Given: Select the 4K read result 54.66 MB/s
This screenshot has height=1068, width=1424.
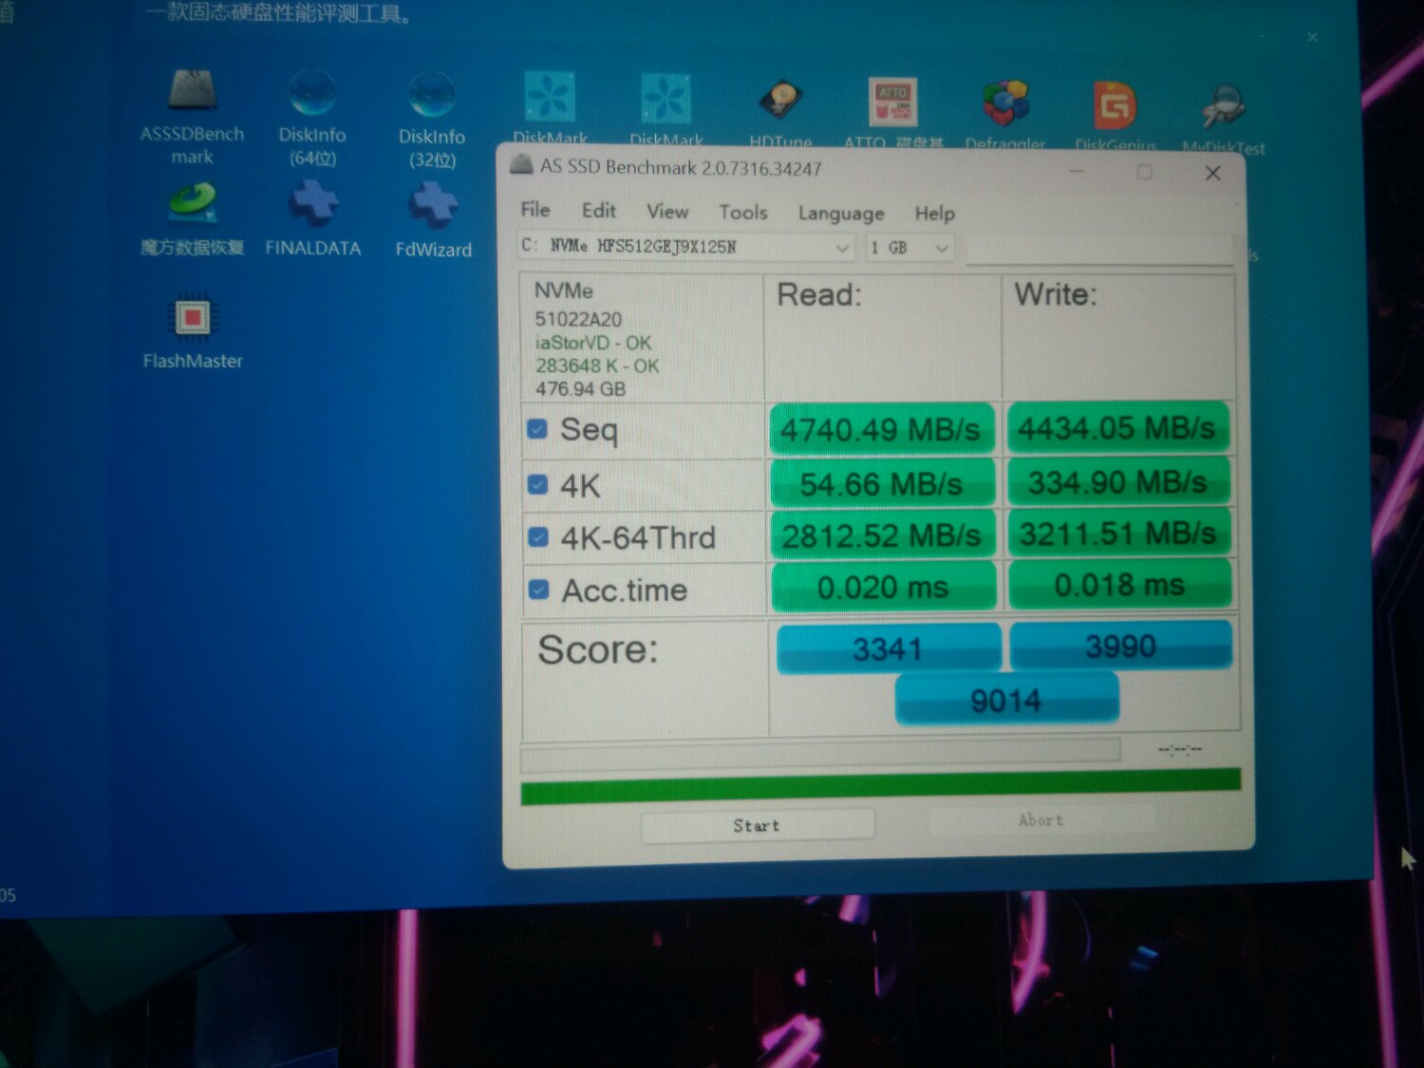Looking at the screenshot, I should [882, 484].
